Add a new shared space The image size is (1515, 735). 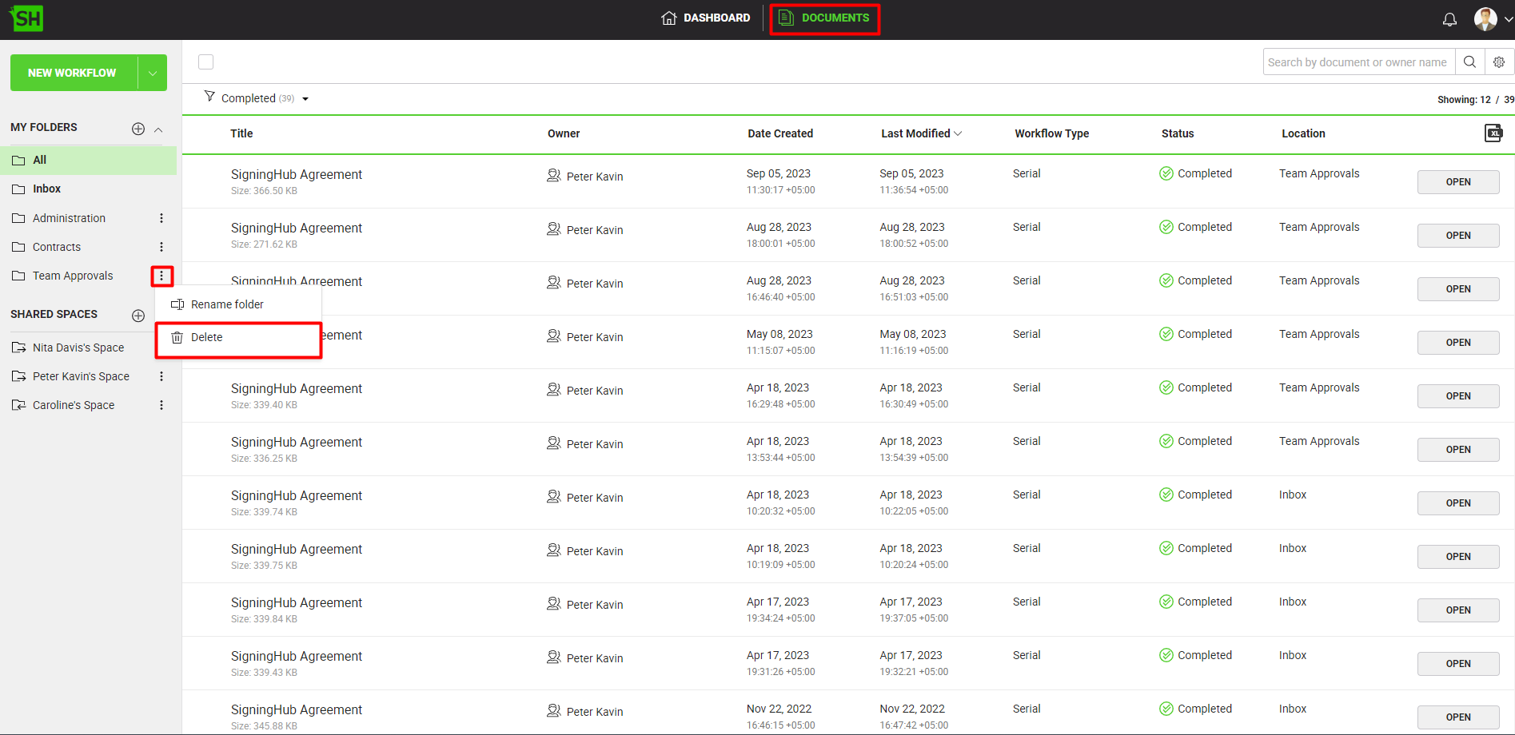138,316
